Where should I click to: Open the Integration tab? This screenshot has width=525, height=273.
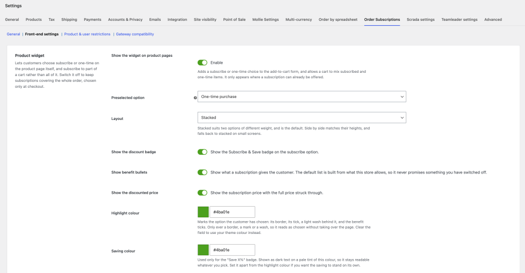pyautogui.click(x=177, y=19)
